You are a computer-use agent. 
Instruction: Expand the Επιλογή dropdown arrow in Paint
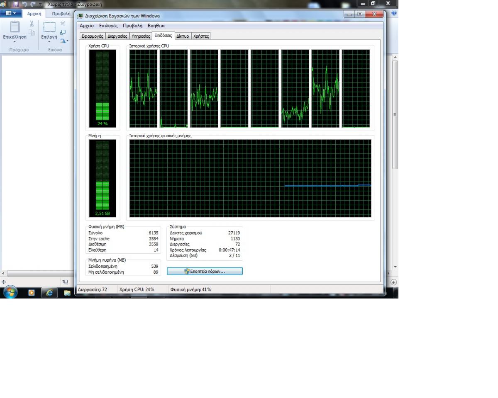point(49,41)
